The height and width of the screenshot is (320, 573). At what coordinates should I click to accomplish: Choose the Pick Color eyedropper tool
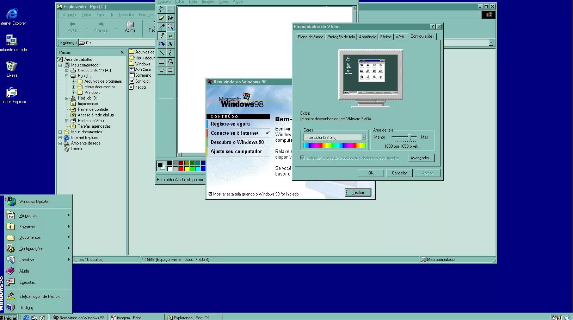[x=162, y=27]
